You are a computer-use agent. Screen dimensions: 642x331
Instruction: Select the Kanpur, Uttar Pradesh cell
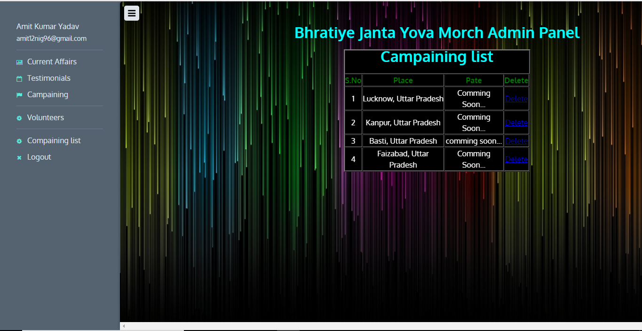[x=403, y=123]
